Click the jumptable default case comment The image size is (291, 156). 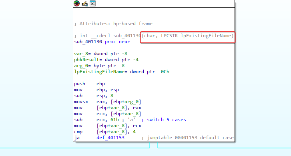(x=187, y=138)
